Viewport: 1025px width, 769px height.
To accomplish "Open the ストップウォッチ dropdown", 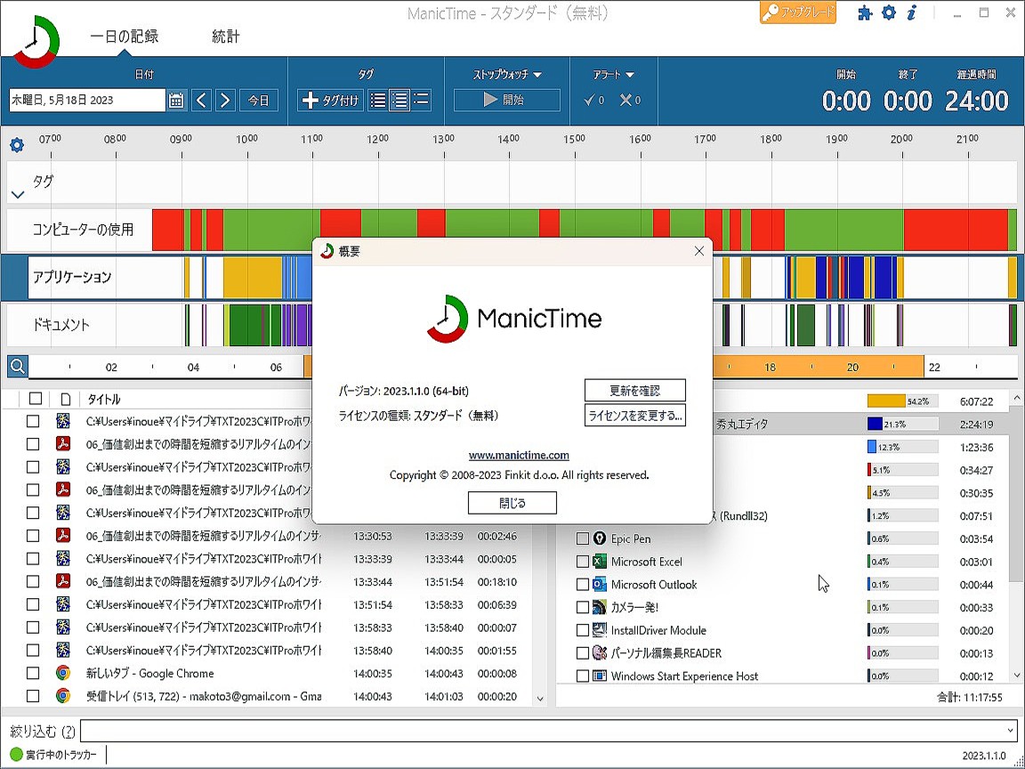I will tap(507, 75).
